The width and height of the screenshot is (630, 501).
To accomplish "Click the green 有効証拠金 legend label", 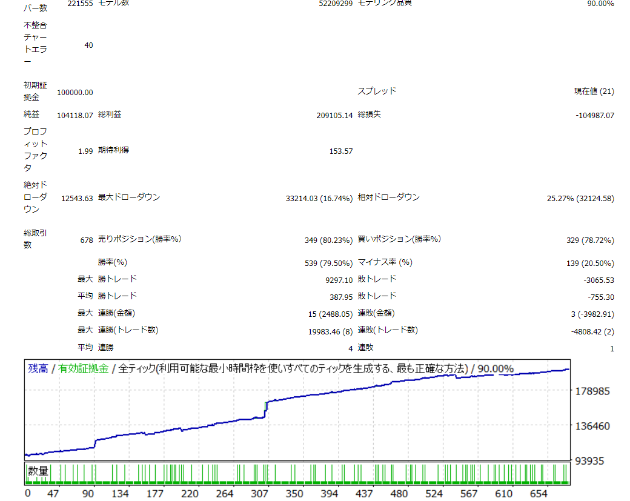I will [x=84, y=368].
